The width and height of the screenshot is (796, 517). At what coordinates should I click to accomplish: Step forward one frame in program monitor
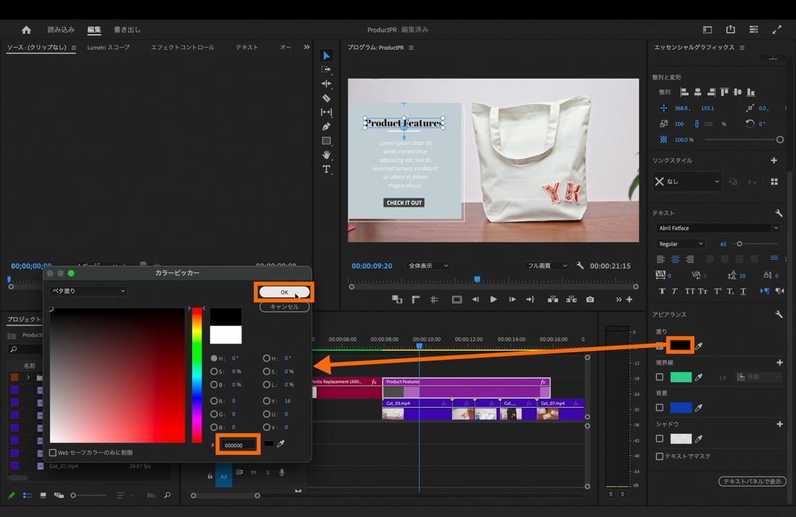[x=512, y=299]
